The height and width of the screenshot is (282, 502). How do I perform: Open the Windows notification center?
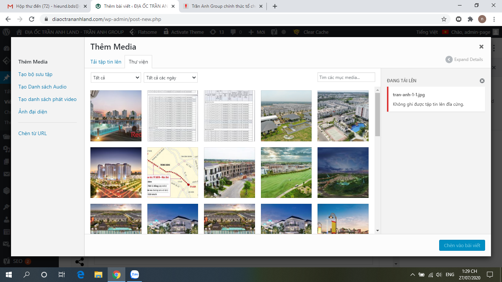(x=490, y=275)
